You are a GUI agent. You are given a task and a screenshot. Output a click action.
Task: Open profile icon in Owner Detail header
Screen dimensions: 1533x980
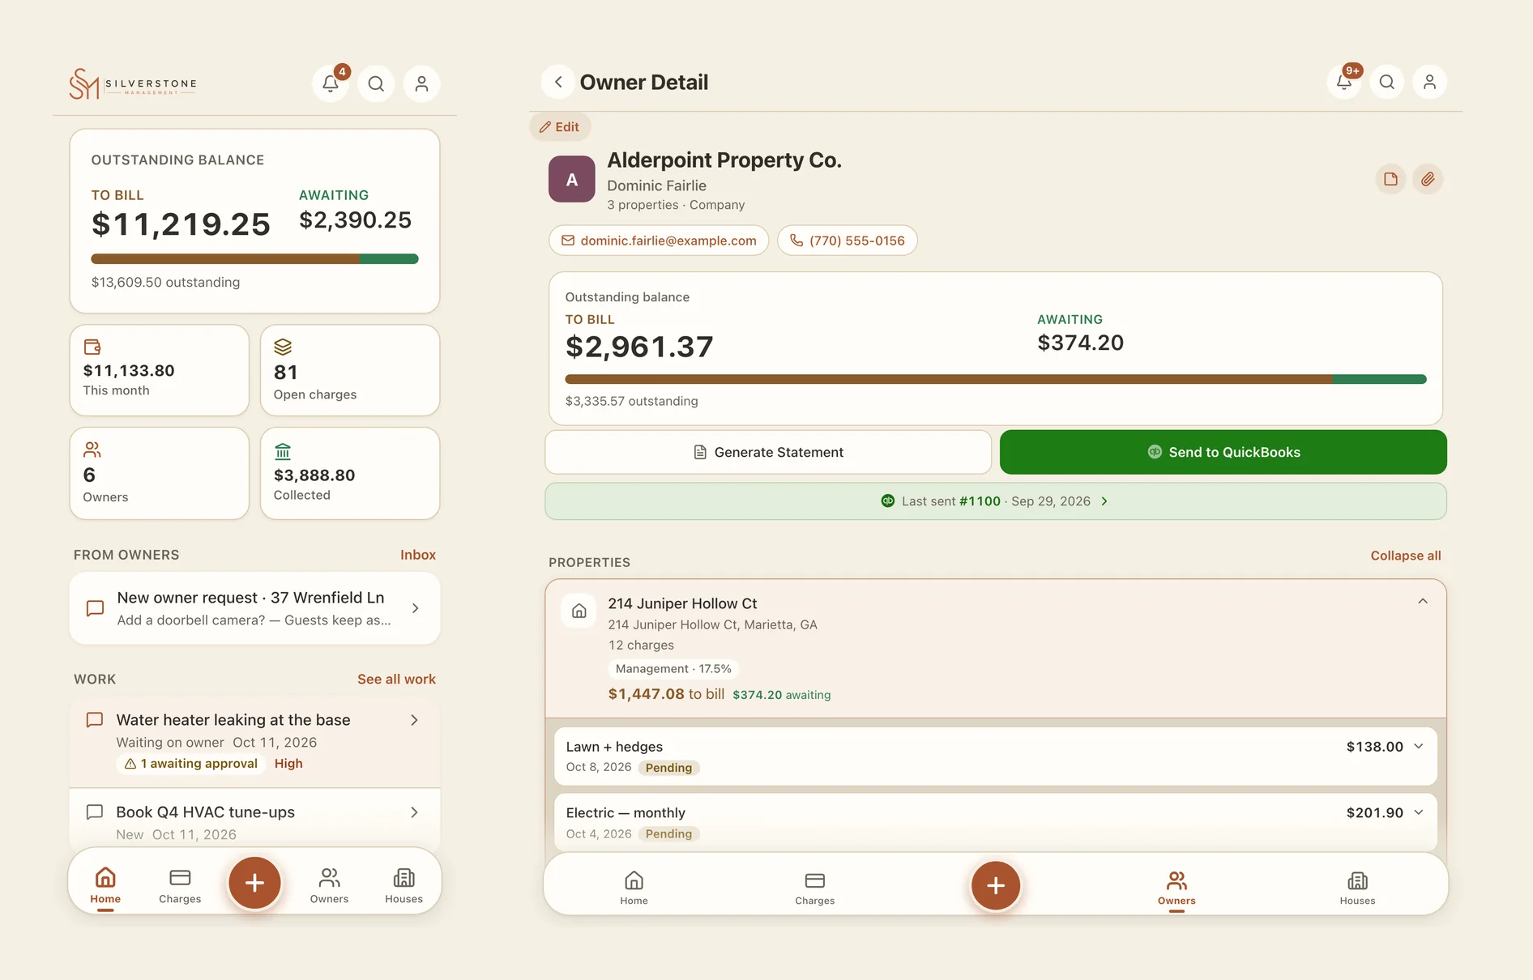tap(1430, 82)
